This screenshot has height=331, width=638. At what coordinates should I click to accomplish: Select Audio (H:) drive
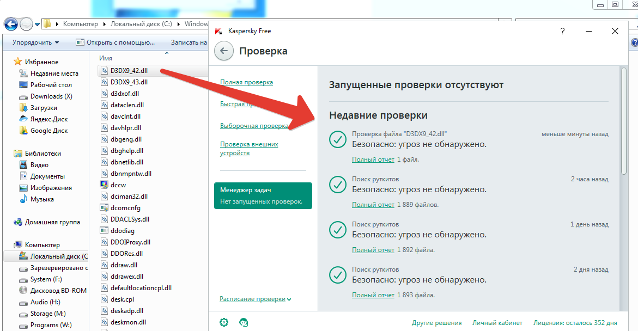point(45,302)
